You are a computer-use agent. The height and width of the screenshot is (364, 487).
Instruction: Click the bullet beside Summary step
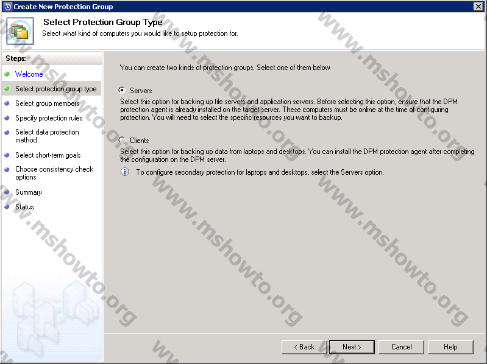click(x=7, y=192)
